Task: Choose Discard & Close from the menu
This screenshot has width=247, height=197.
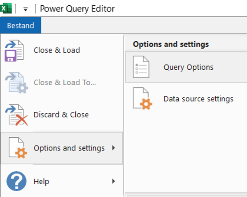Action: [62, 115]
